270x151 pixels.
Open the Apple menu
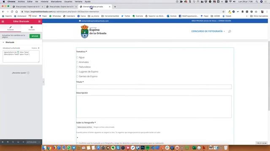4,2
